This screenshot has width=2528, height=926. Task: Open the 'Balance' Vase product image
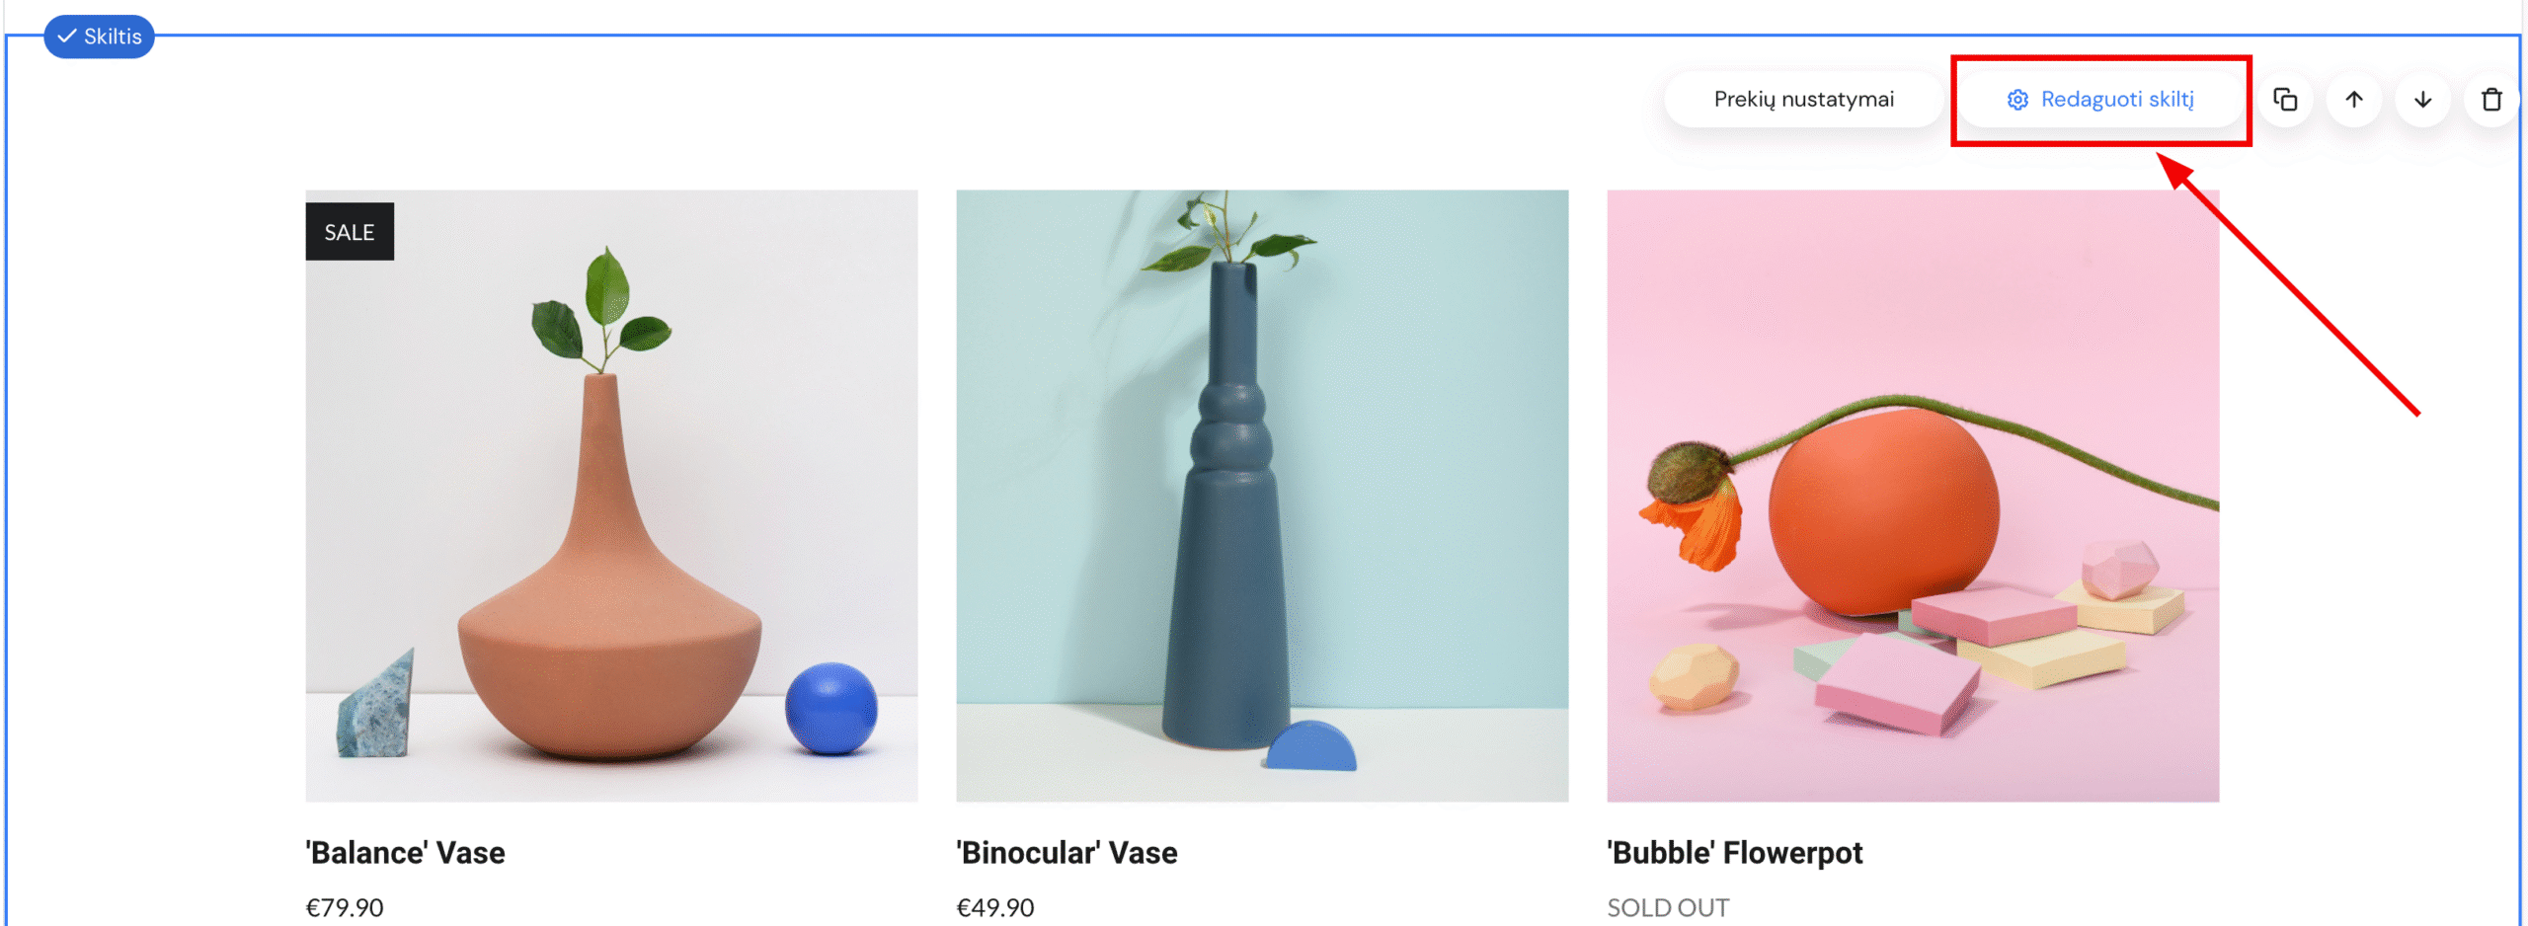point(611,496)
